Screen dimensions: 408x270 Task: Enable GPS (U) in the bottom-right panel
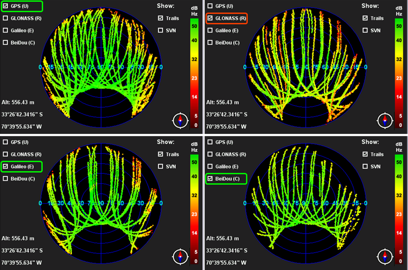(211, 142)
